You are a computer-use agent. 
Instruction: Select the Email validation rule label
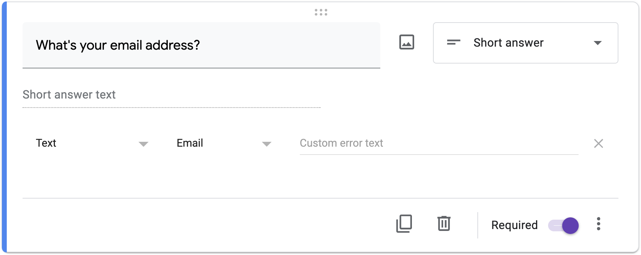click(190, 143)
